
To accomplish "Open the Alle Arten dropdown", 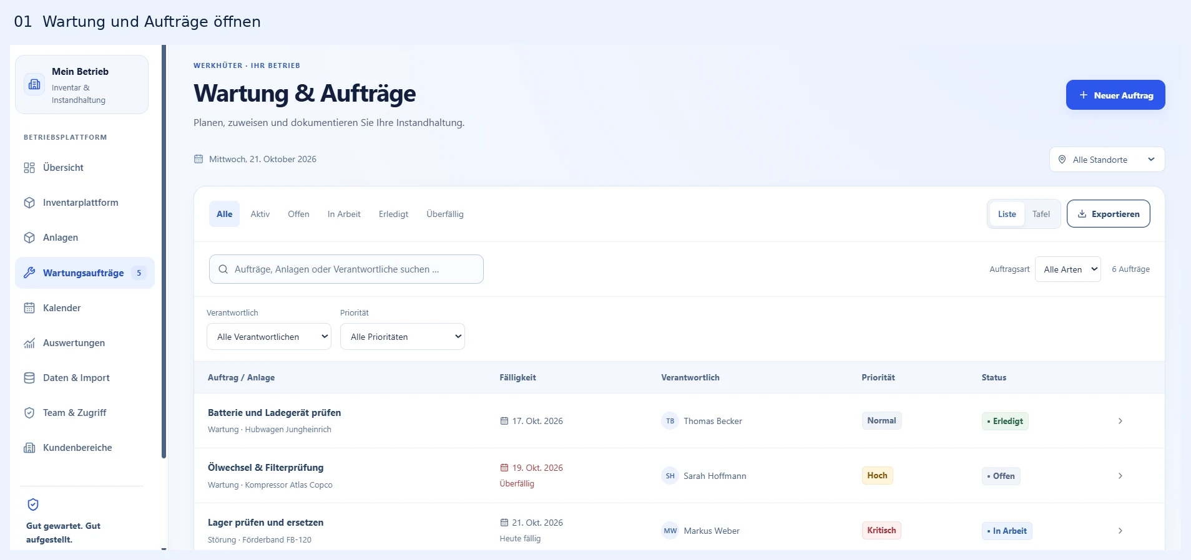I will (1068, 269).
